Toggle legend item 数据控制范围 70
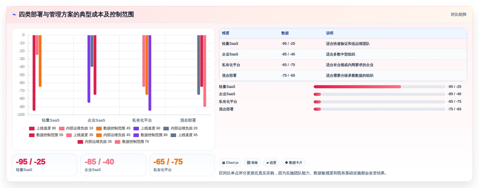Screen dimensions: 479x188 pos(132,142)
